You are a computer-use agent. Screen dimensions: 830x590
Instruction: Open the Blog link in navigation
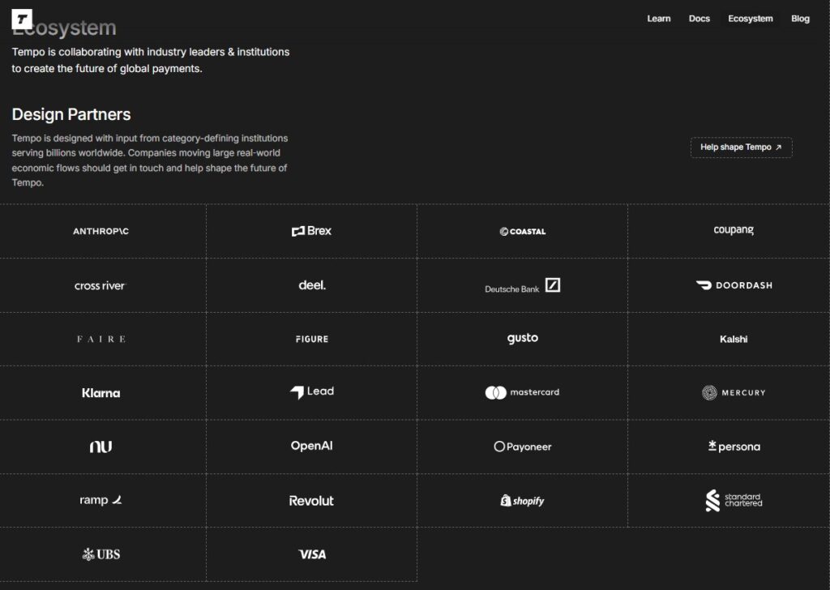coord(800,19)
